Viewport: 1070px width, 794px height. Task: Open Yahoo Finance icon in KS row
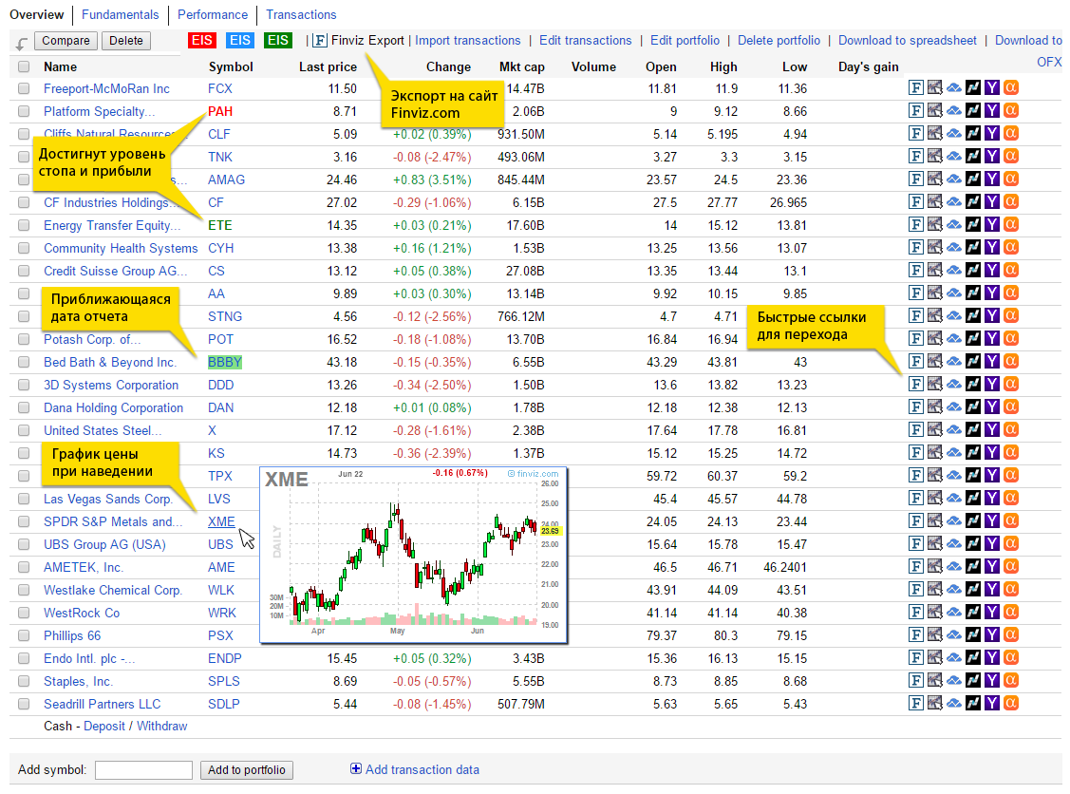coord(992,453)
